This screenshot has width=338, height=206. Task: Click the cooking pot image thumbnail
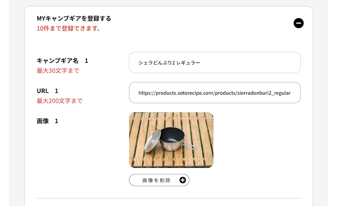point(171,140)
